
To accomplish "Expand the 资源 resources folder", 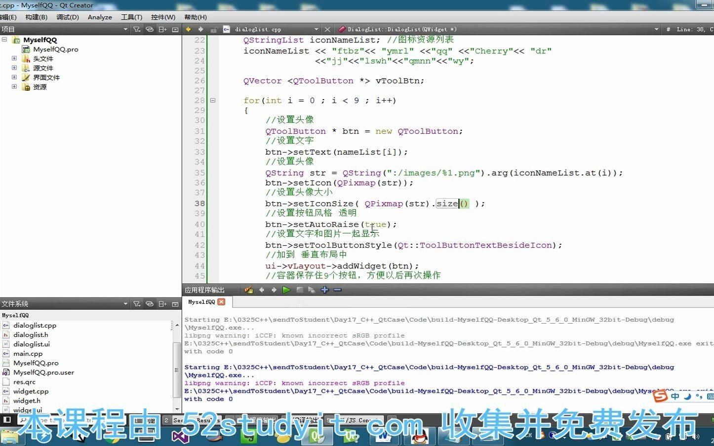I will 14,86.
